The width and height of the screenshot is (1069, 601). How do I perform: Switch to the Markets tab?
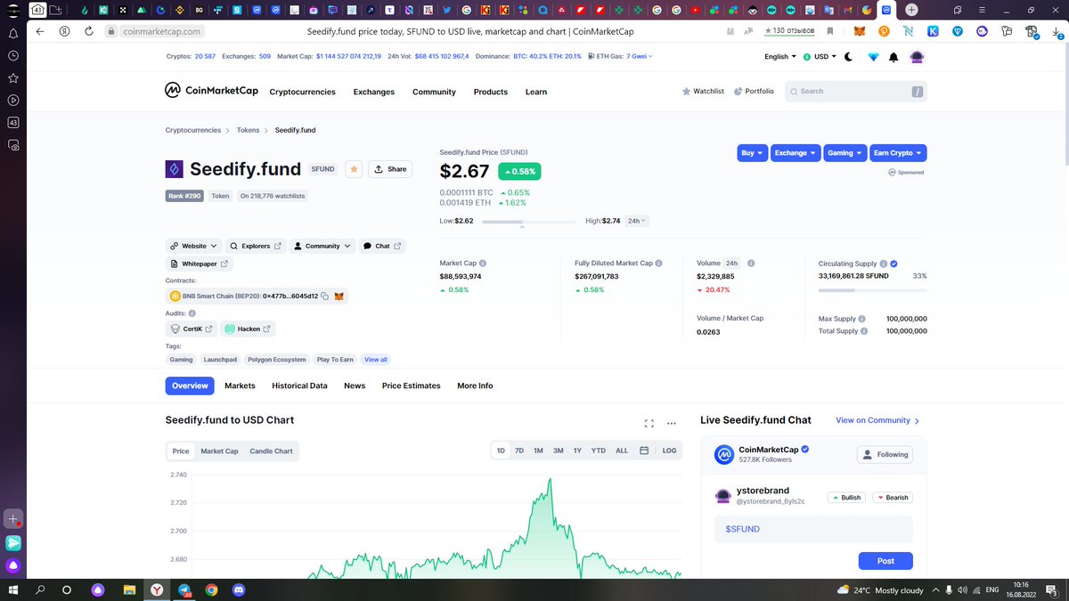click(240, 386)
